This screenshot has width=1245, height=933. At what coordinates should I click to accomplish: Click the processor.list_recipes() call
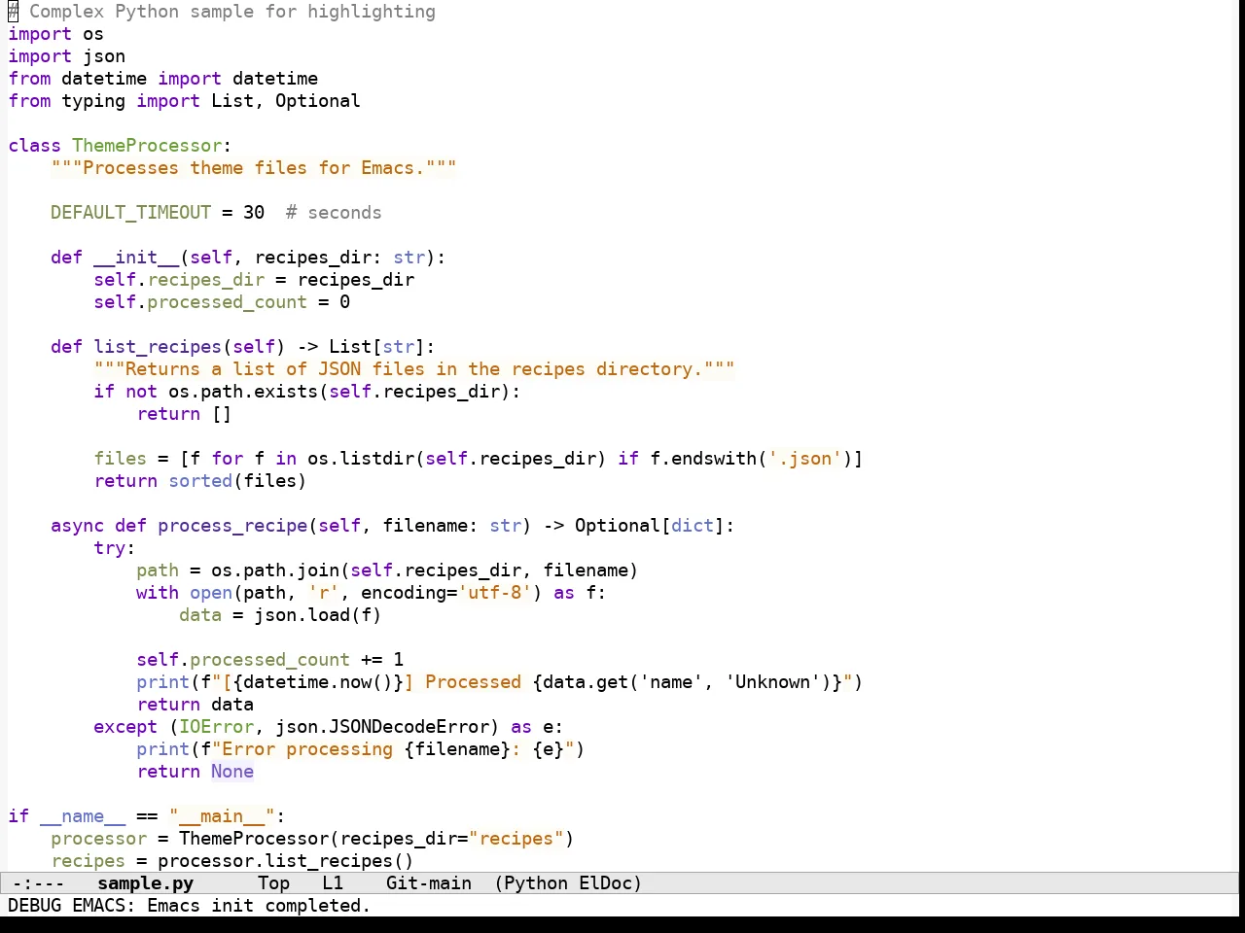[285, 861]
